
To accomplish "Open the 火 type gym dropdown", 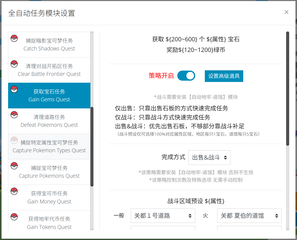I will click(249, 216).
